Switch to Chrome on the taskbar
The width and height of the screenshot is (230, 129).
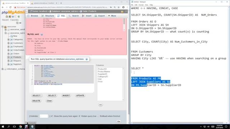[x=20, y=126]
